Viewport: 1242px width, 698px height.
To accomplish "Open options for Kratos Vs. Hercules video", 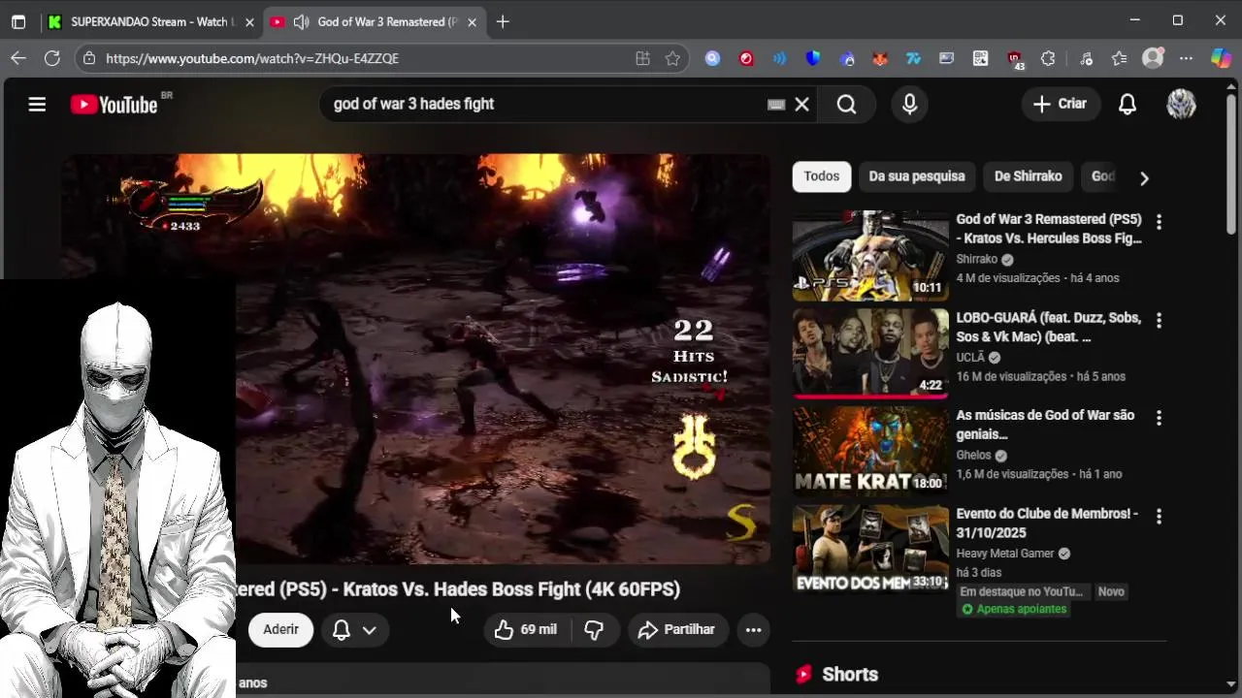I will click(x=1159, y=222).
